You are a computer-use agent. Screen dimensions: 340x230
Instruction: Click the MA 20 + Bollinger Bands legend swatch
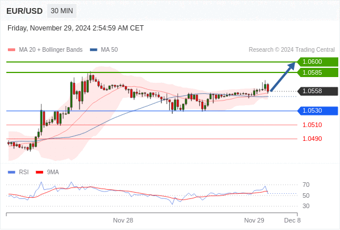(12, 50)
